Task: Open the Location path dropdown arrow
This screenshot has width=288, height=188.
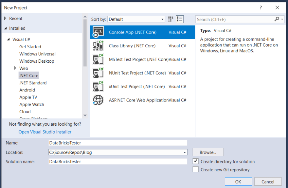Action: [185, 152]
